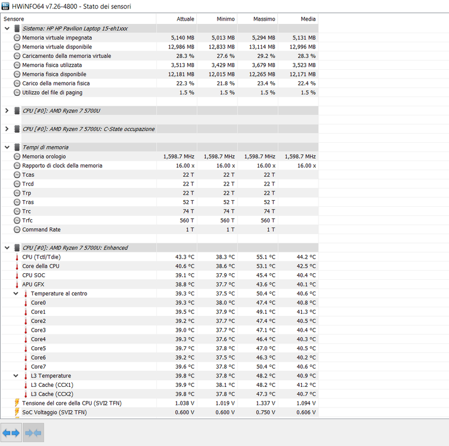This screenshot has width=449, height=446.
Task: Click the 55.1 °C maximum value of CPU (Tctl/Tdie)
Action: [265, 257]
